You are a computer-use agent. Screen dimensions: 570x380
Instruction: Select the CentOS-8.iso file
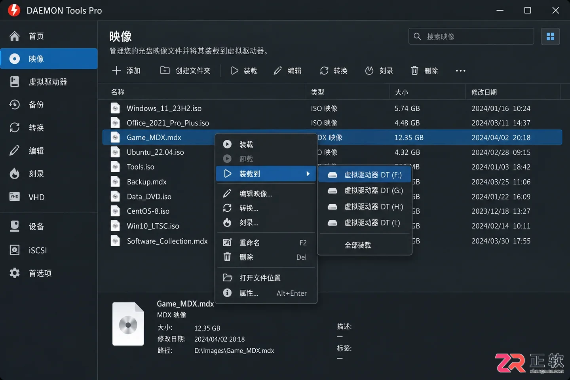pyautogui.click(x=148, y=211)
